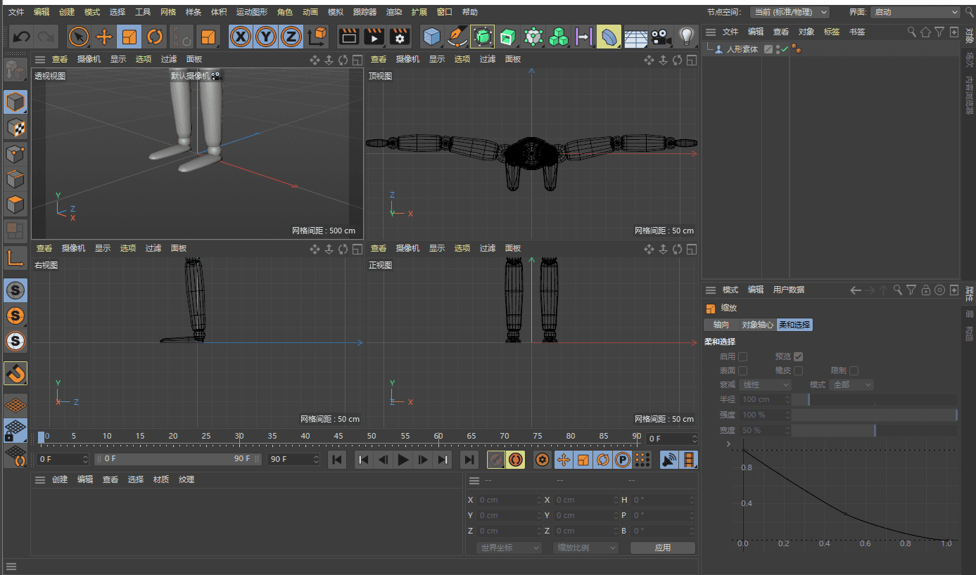Click the 宽度 slider track

[875, 430]
